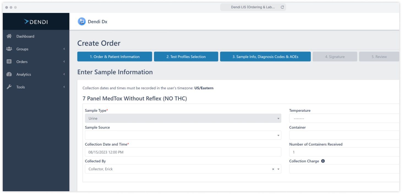The image size is (402, 194).
Task: Click the Number of Containers Received field
Action: (x=344, y=152)
